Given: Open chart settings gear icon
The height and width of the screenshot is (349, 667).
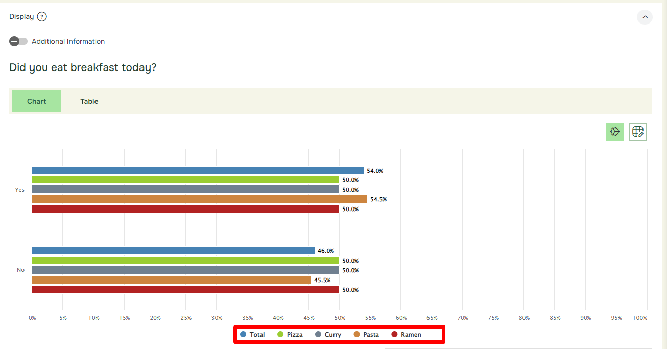Looking at the screenshot, I should coord(615,132).
